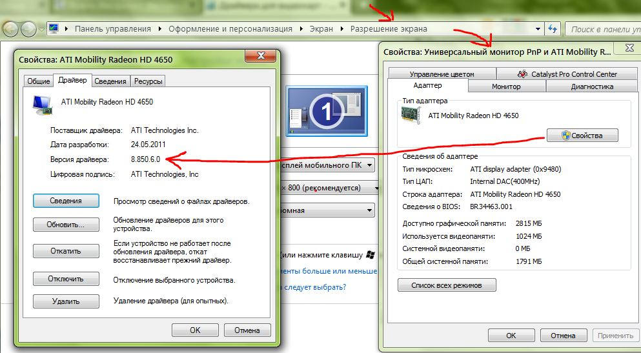Click the '1024 МБ' video memory value
641x353 pixels.
pos(529,236)
